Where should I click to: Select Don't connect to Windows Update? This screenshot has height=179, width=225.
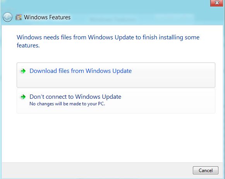click(116, 101)
